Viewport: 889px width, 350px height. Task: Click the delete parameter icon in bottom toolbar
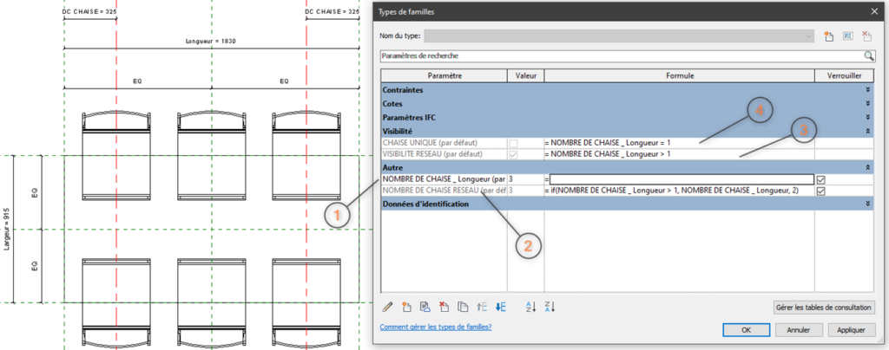pyautogui.click(x=444, y=306)
